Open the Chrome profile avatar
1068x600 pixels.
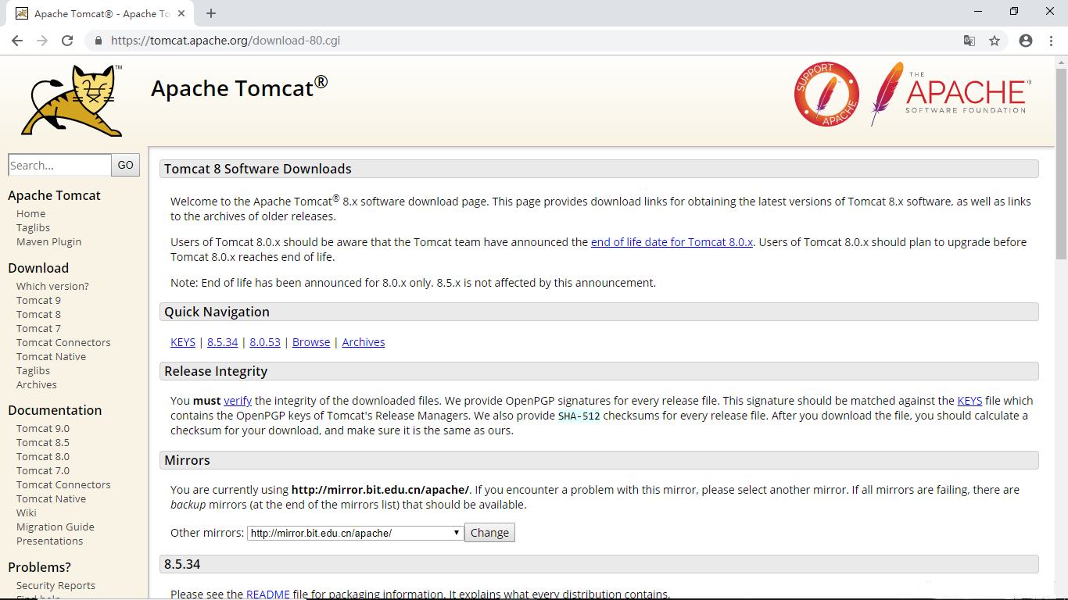click(x=1026, y=41)
